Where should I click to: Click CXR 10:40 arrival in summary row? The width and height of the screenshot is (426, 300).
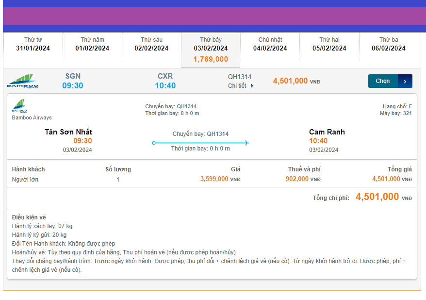click(x=165, y=81)
